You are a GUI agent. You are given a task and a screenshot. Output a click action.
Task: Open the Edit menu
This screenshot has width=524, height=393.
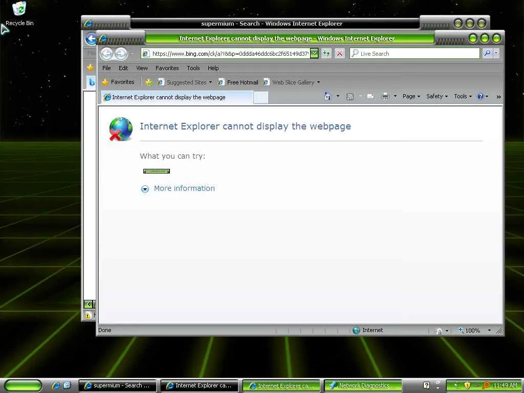point(123,68)
